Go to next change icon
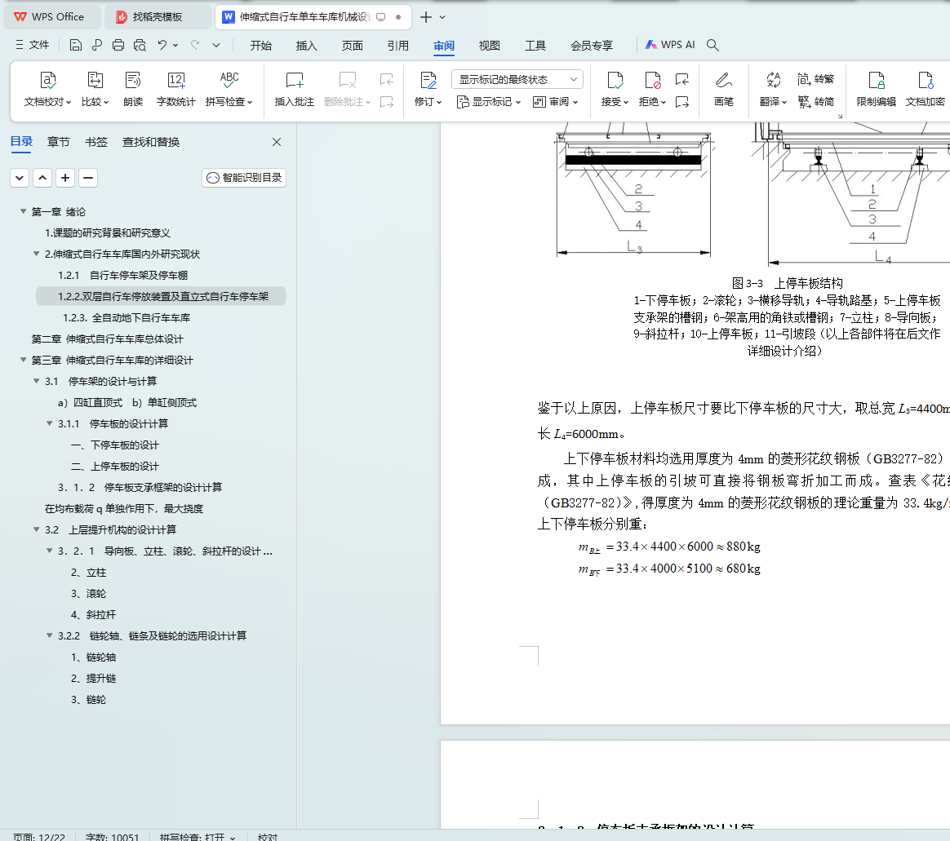950x841 pixels. 682,102
